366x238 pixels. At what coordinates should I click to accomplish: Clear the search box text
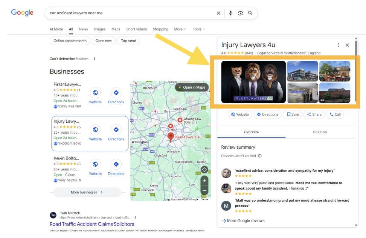pyautogui.click(x=218, y=13)
